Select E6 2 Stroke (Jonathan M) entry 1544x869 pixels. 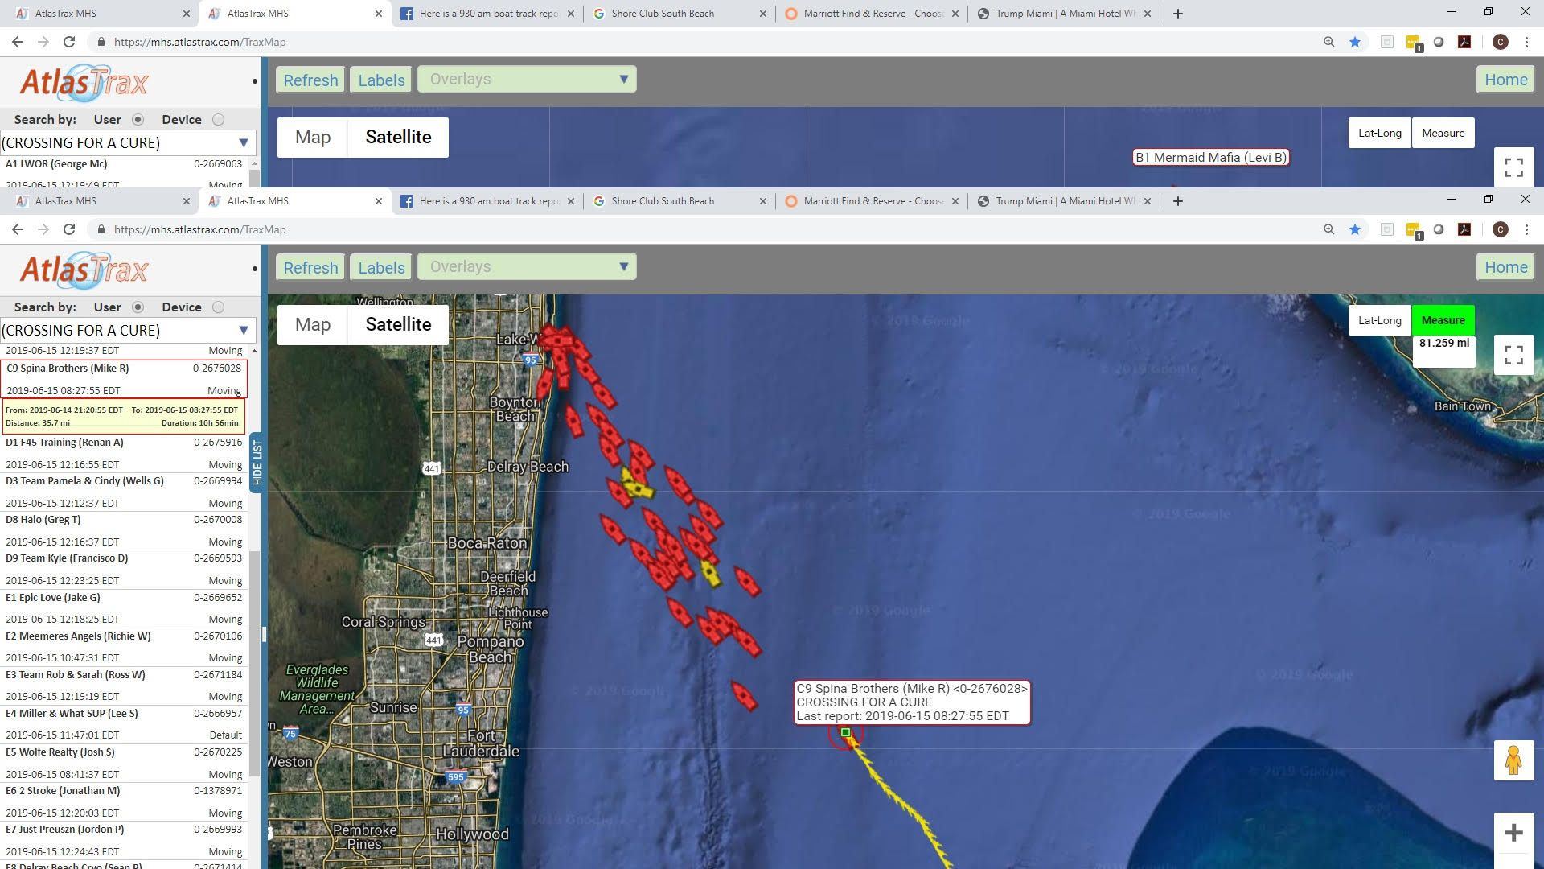coord(124,801)
